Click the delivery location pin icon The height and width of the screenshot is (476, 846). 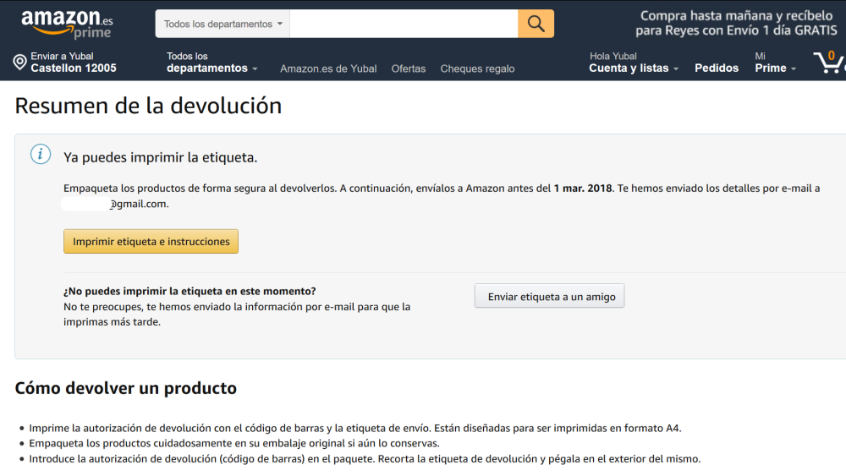pyautogui.click(x=20, y=63)
